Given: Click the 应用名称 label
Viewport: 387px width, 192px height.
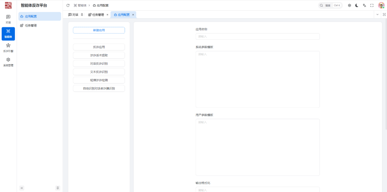Looking at the screenshot, I should click(x=201, y=29).
